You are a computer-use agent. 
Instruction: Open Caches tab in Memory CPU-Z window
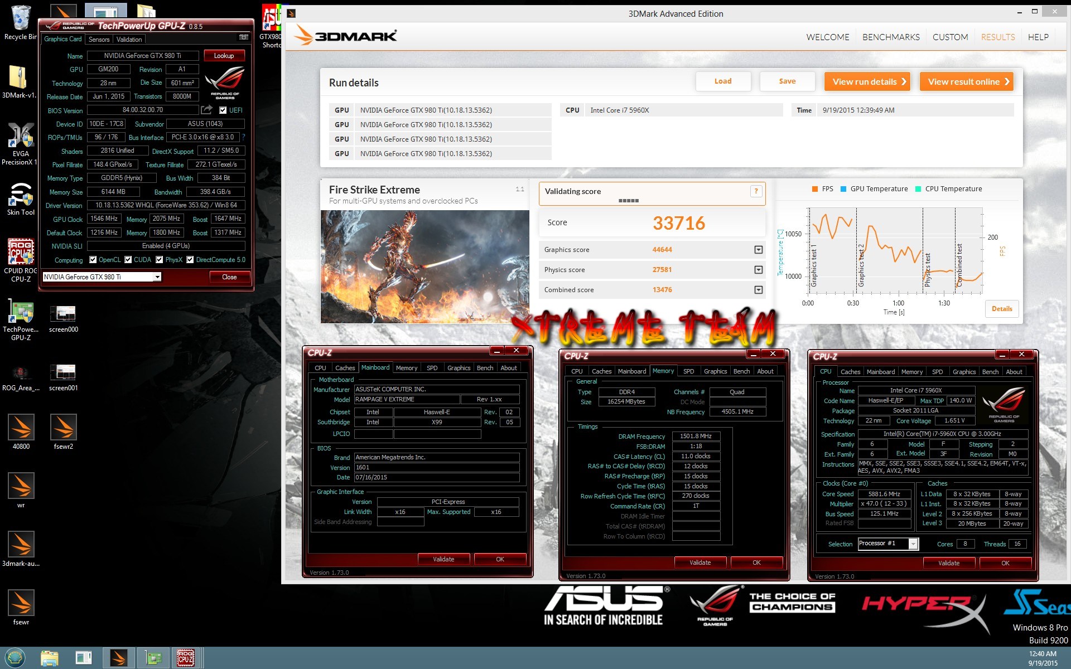tap(601, 371)
